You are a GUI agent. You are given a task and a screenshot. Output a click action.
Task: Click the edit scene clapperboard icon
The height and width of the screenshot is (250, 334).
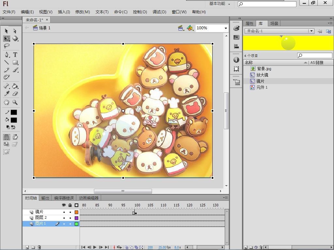tap(181, 28)
